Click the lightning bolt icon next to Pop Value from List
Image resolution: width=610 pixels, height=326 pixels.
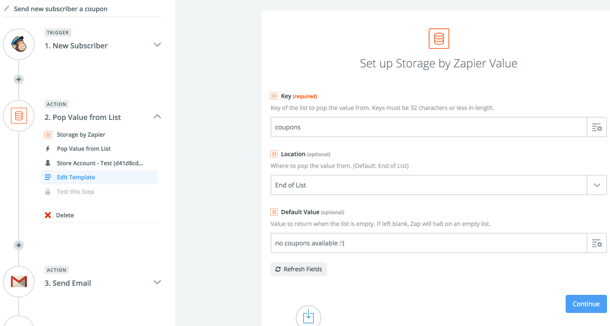pos(48,148)
